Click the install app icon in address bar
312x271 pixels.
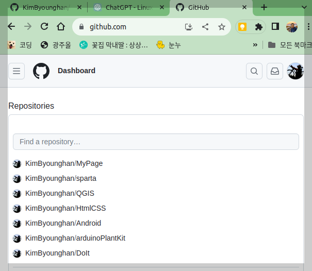click(188, 27)
